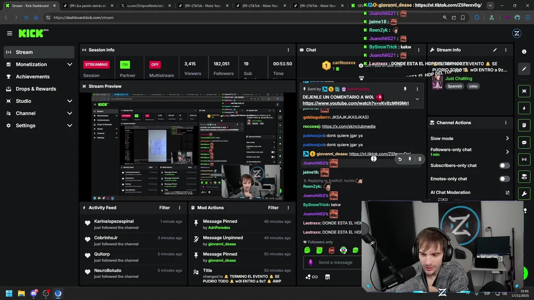Viewport: 534px width, 300px height.
Task: Click the document notes icon in the right toolbar
Action: [x=524, y=125]
